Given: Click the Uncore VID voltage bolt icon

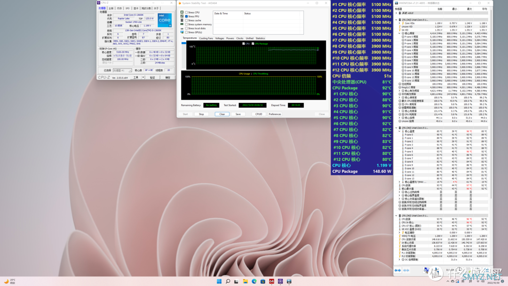Looking at the screenshot, I should point(400,26).
